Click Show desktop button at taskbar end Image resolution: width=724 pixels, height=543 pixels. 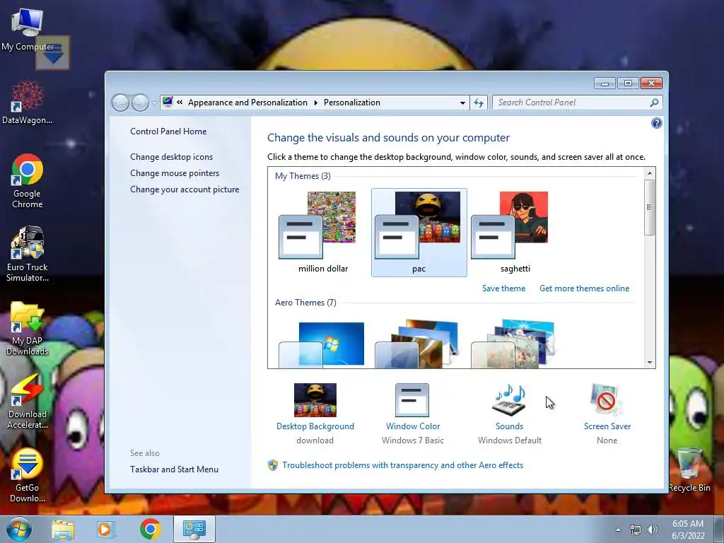(719, 529)
